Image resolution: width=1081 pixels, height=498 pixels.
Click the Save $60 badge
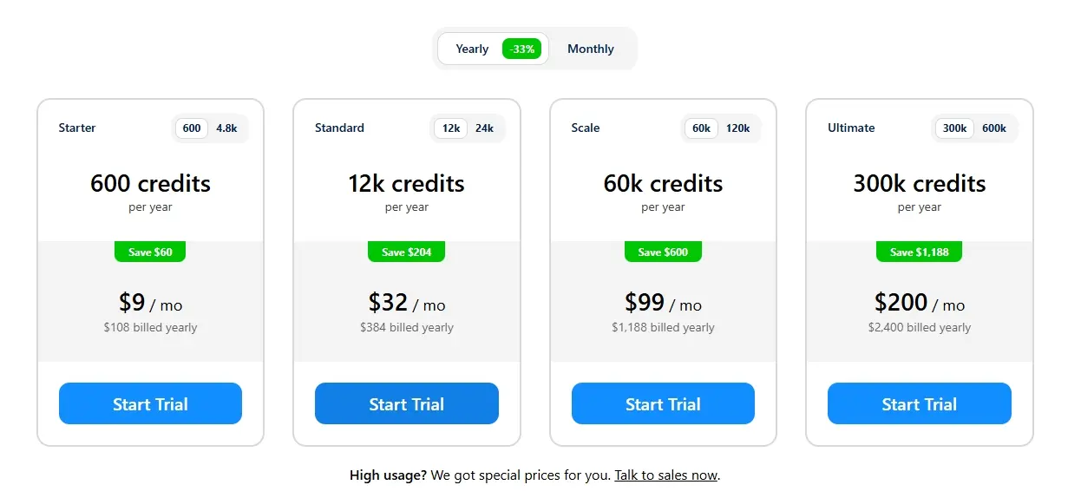pos(150,252)
